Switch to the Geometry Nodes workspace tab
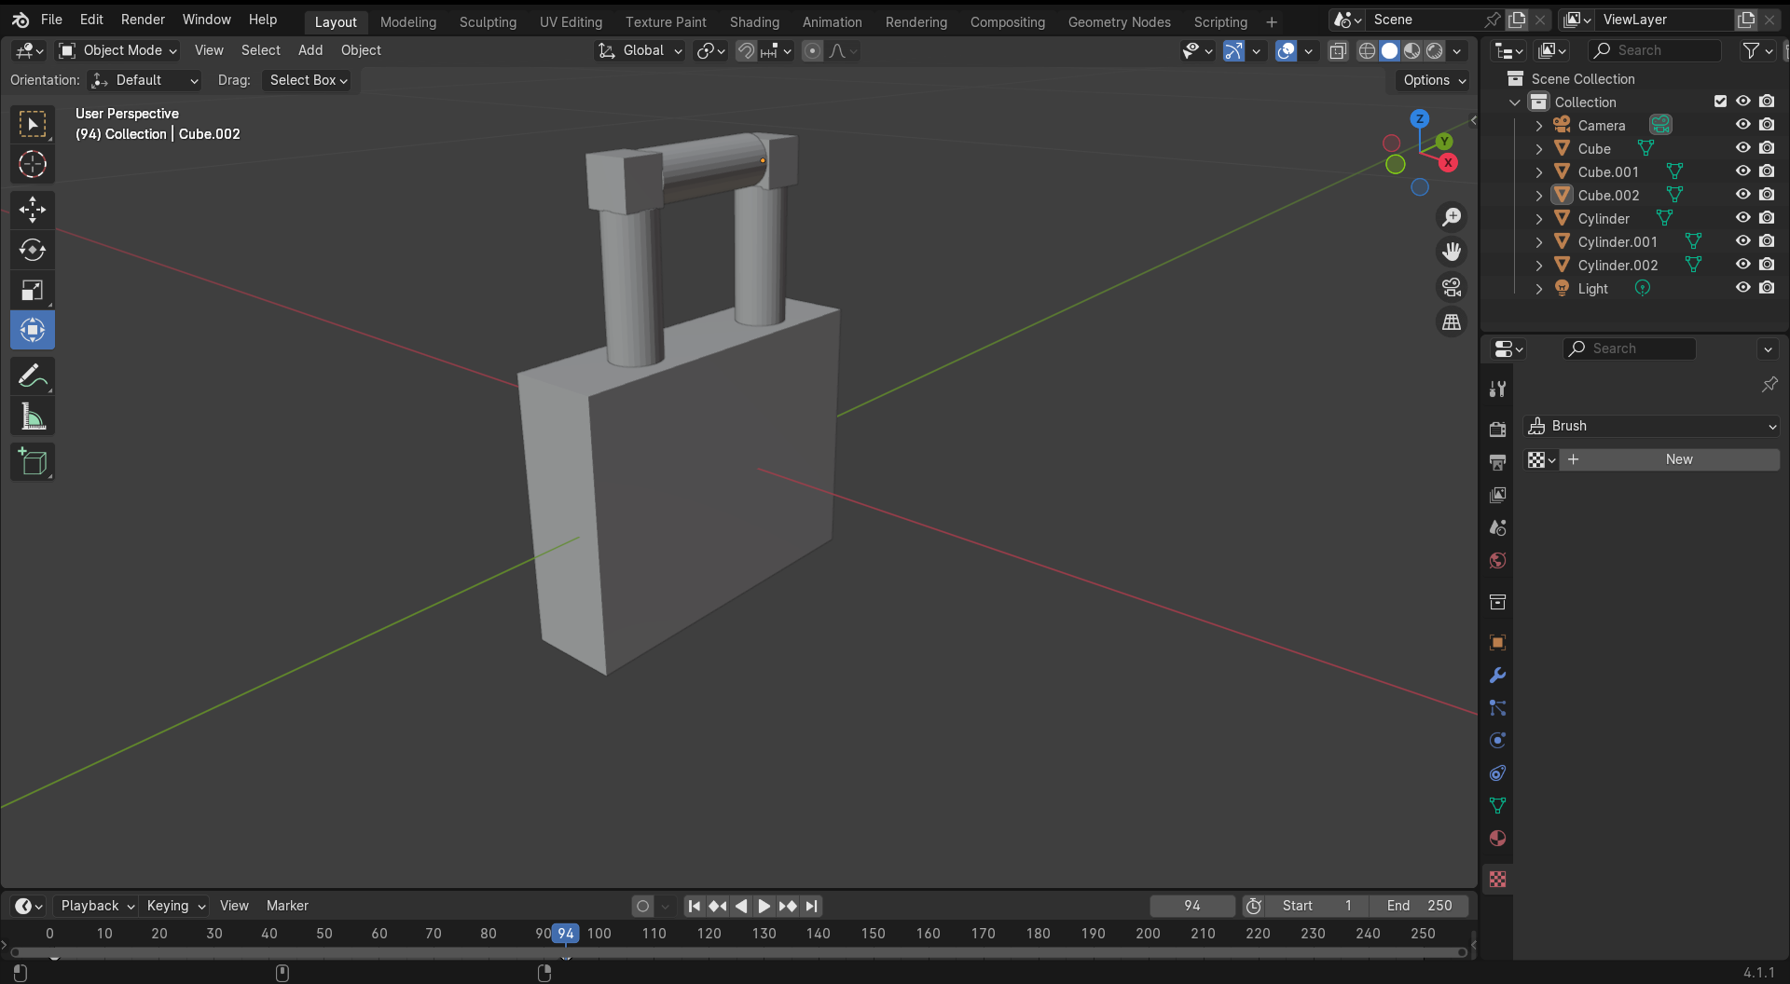 tap(1119, 21)
